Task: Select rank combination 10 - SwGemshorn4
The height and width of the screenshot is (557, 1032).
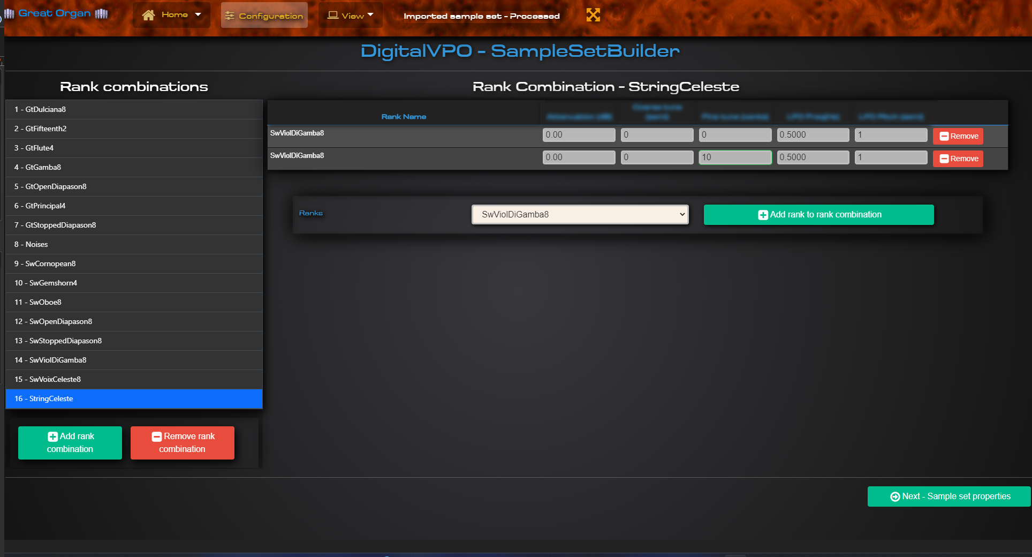Action: 134,283
